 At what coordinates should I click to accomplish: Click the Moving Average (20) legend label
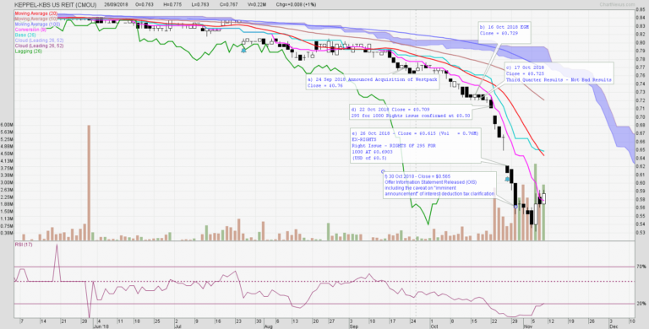point(36,13)
